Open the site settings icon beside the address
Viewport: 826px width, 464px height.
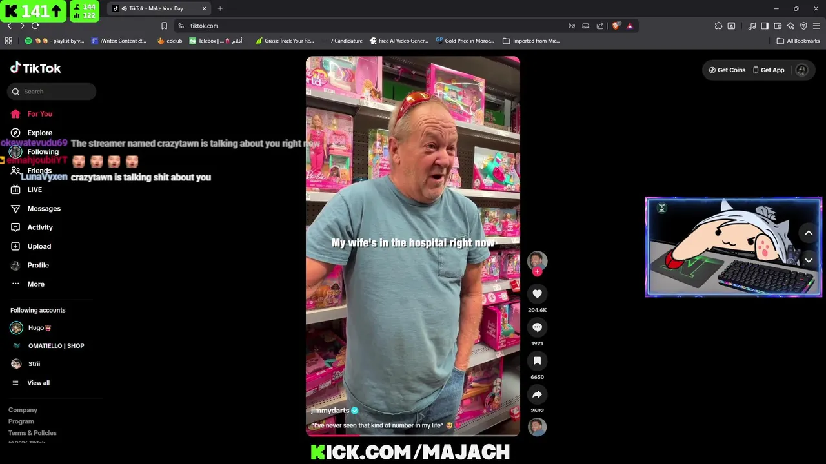tap(181, 26)
